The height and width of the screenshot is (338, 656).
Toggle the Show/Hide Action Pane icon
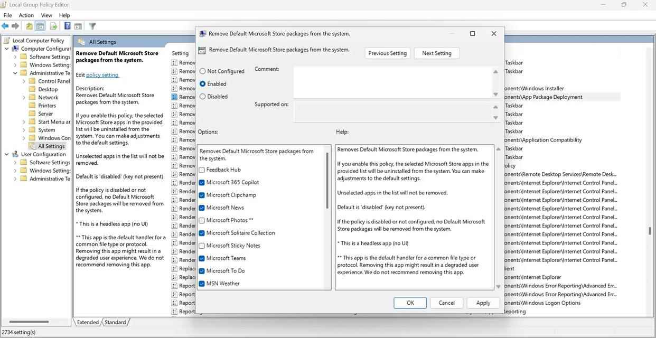[78, 25]
